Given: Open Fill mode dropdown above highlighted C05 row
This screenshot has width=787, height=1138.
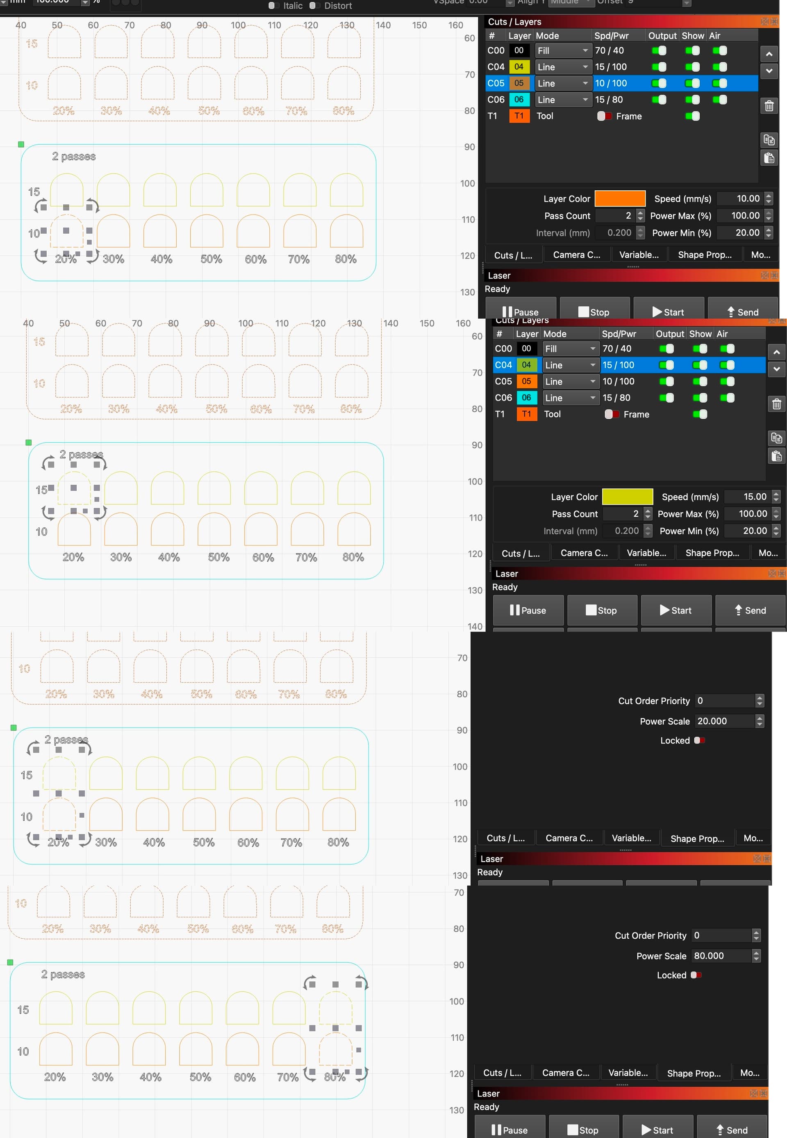Looking at the screenshot, I should click(x=563, y=50).
